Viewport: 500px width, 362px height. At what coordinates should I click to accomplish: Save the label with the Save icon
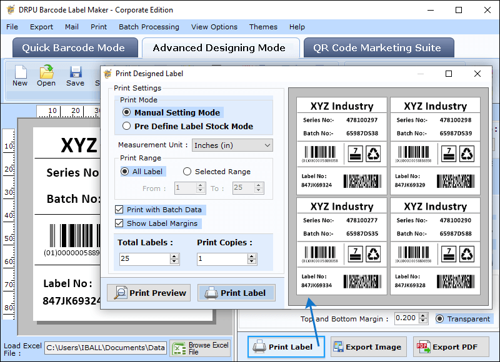[76, 72]
